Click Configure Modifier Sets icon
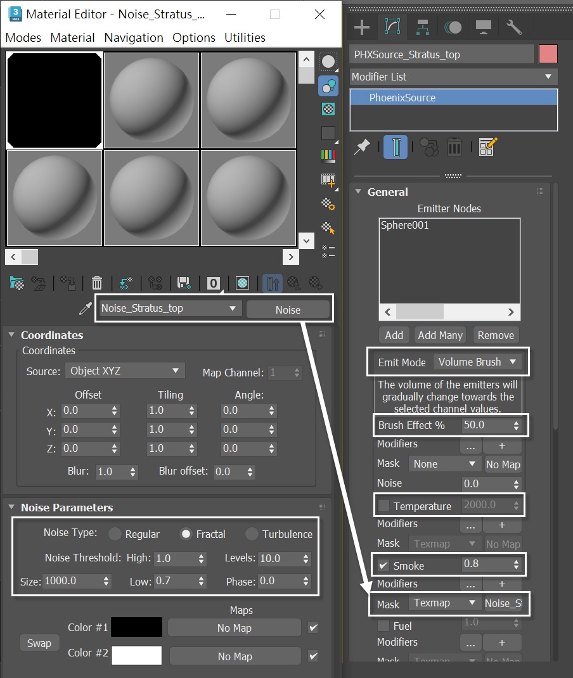Image resolution: width=573 pixels, height=678 pixels. (488, 147)
